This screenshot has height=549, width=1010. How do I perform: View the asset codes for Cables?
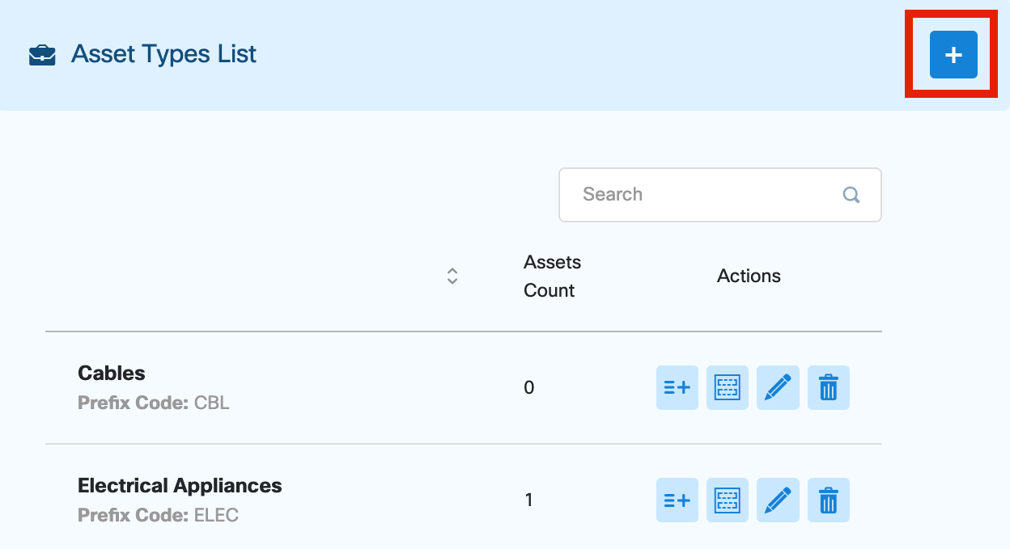tap(727, 387)
